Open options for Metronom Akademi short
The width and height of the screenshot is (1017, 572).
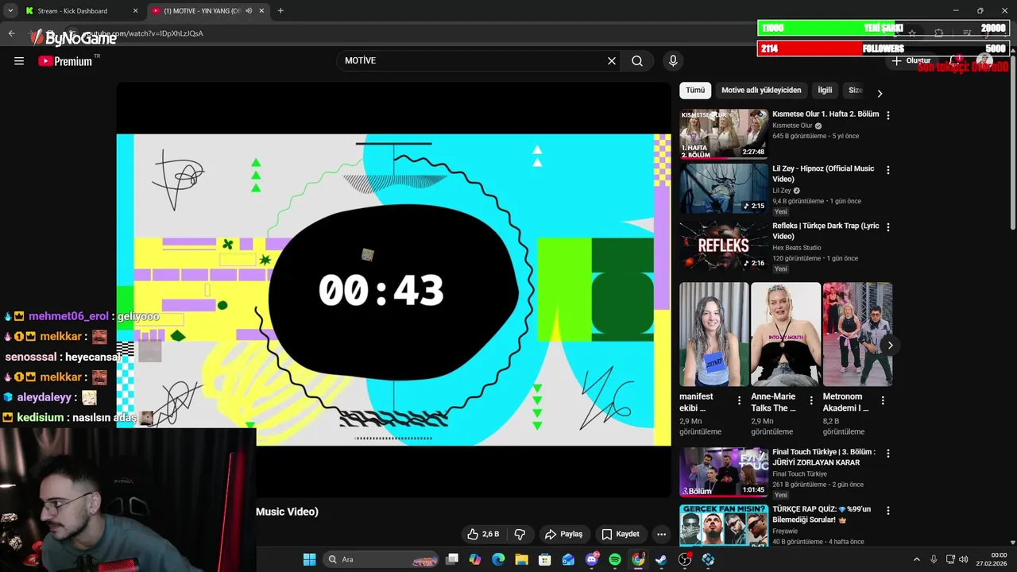pyautogui.click(x=882, y=400)
